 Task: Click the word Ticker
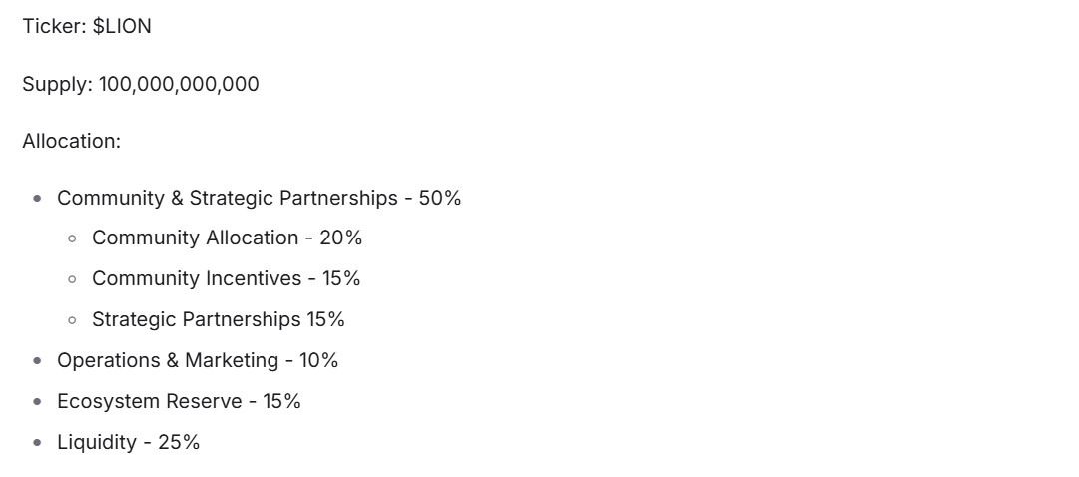(52, 27)
